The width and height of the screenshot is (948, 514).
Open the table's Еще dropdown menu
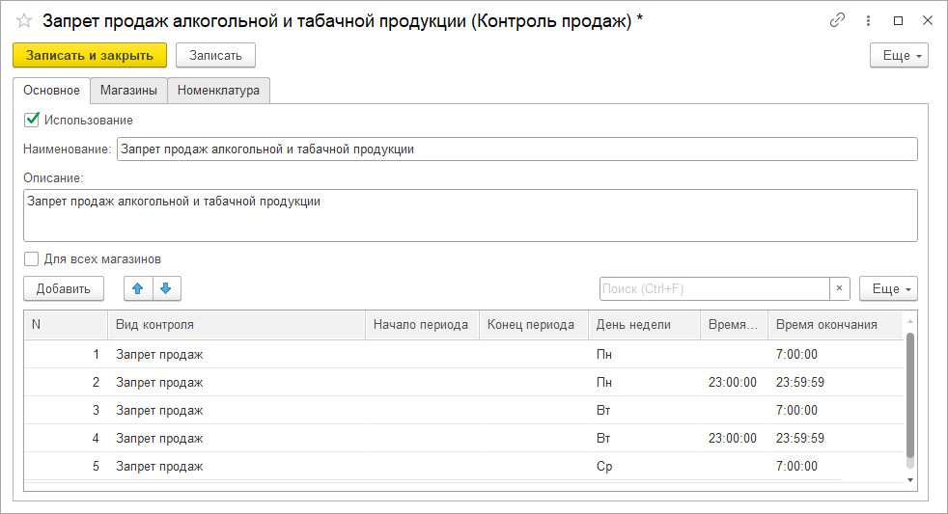[888, 288]
